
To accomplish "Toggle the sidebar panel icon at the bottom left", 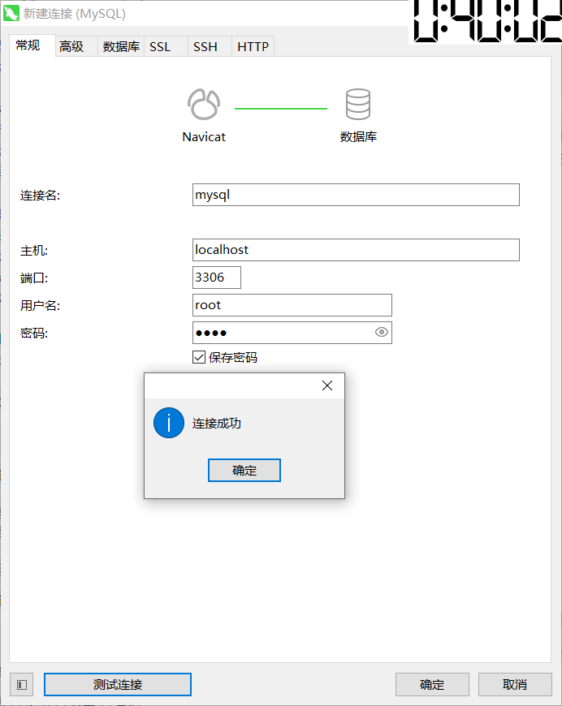I will click(x=22, y=685).
